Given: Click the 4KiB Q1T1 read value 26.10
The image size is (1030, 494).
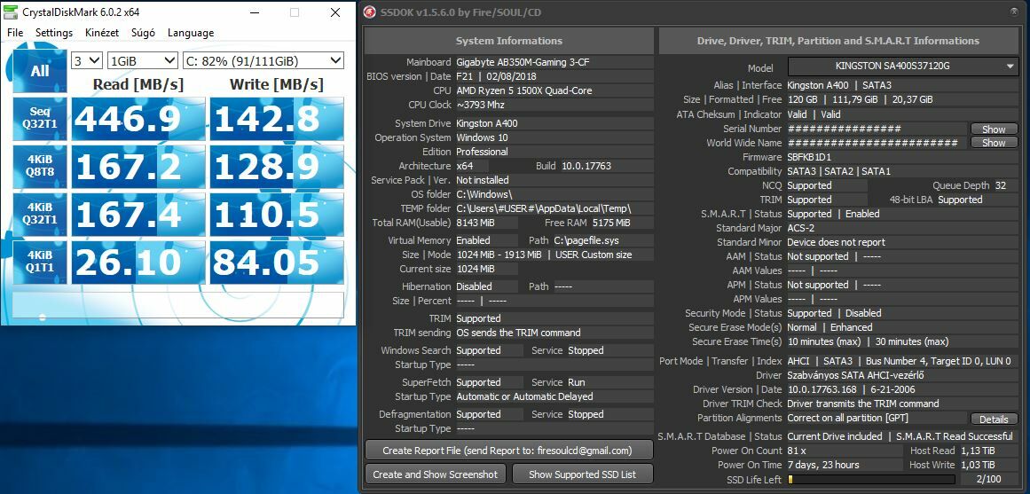Looking at the screenshot, I should click(138, 263).
